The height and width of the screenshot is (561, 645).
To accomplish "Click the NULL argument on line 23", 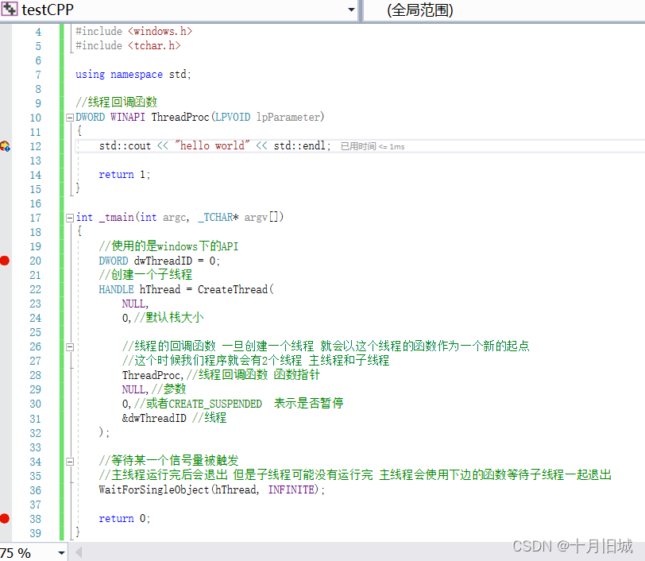I will click(x=133, y=304).
